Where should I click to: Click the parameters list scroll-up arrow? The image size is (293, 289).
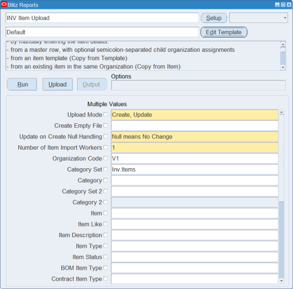point(281,112)
